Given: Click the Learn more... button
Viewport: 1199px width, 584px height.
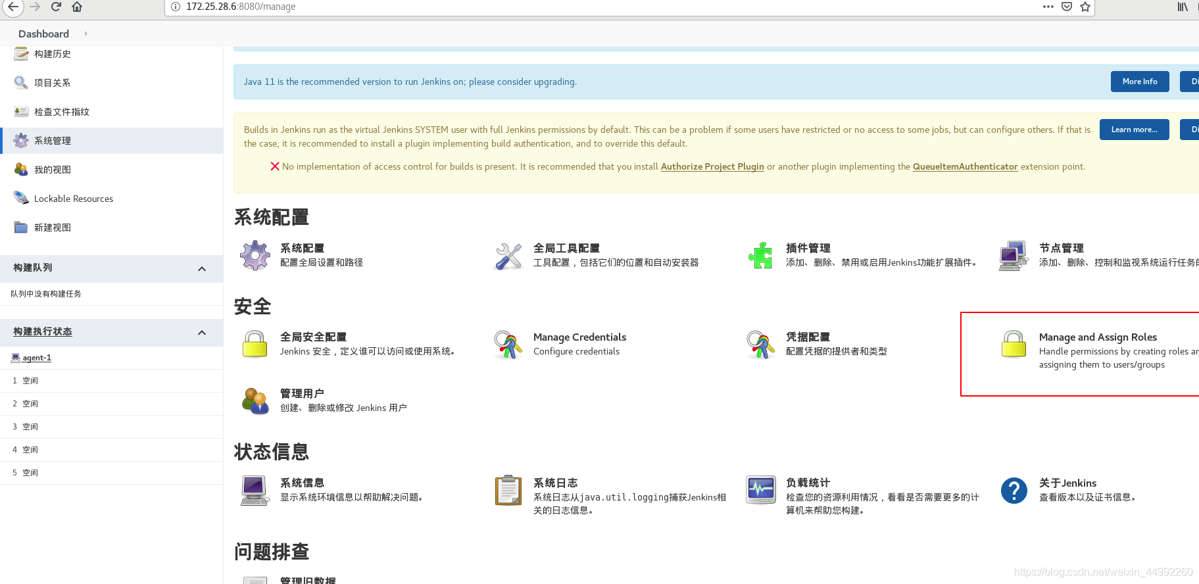Looking at the screenshot, I should tap(1134, 130).
